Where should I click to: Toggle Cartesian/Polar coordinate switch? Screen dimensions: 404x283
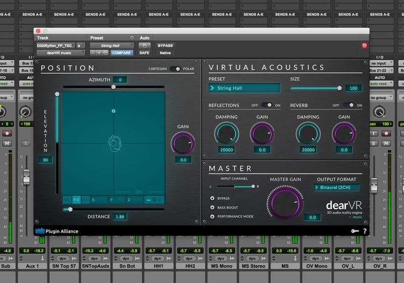[x=175, y=68]
